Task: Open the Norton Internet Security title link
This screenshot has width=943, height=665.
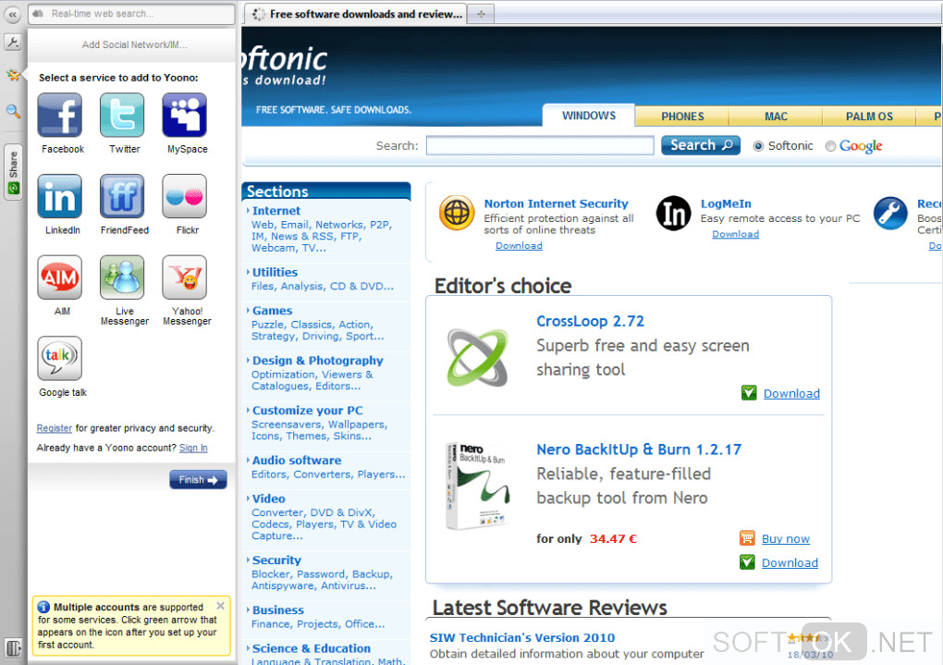Action: click(x=557, y=204)
